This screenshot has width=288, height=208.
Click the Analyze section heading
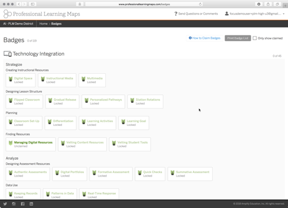12,158
